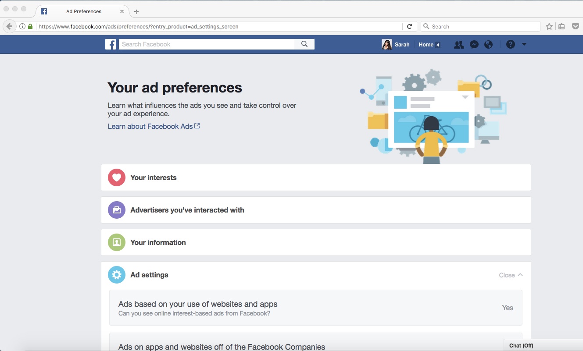Click the blue gear Ad settings icon
The height and width of the screenshot is (351, 583).
tap(117, 275)
